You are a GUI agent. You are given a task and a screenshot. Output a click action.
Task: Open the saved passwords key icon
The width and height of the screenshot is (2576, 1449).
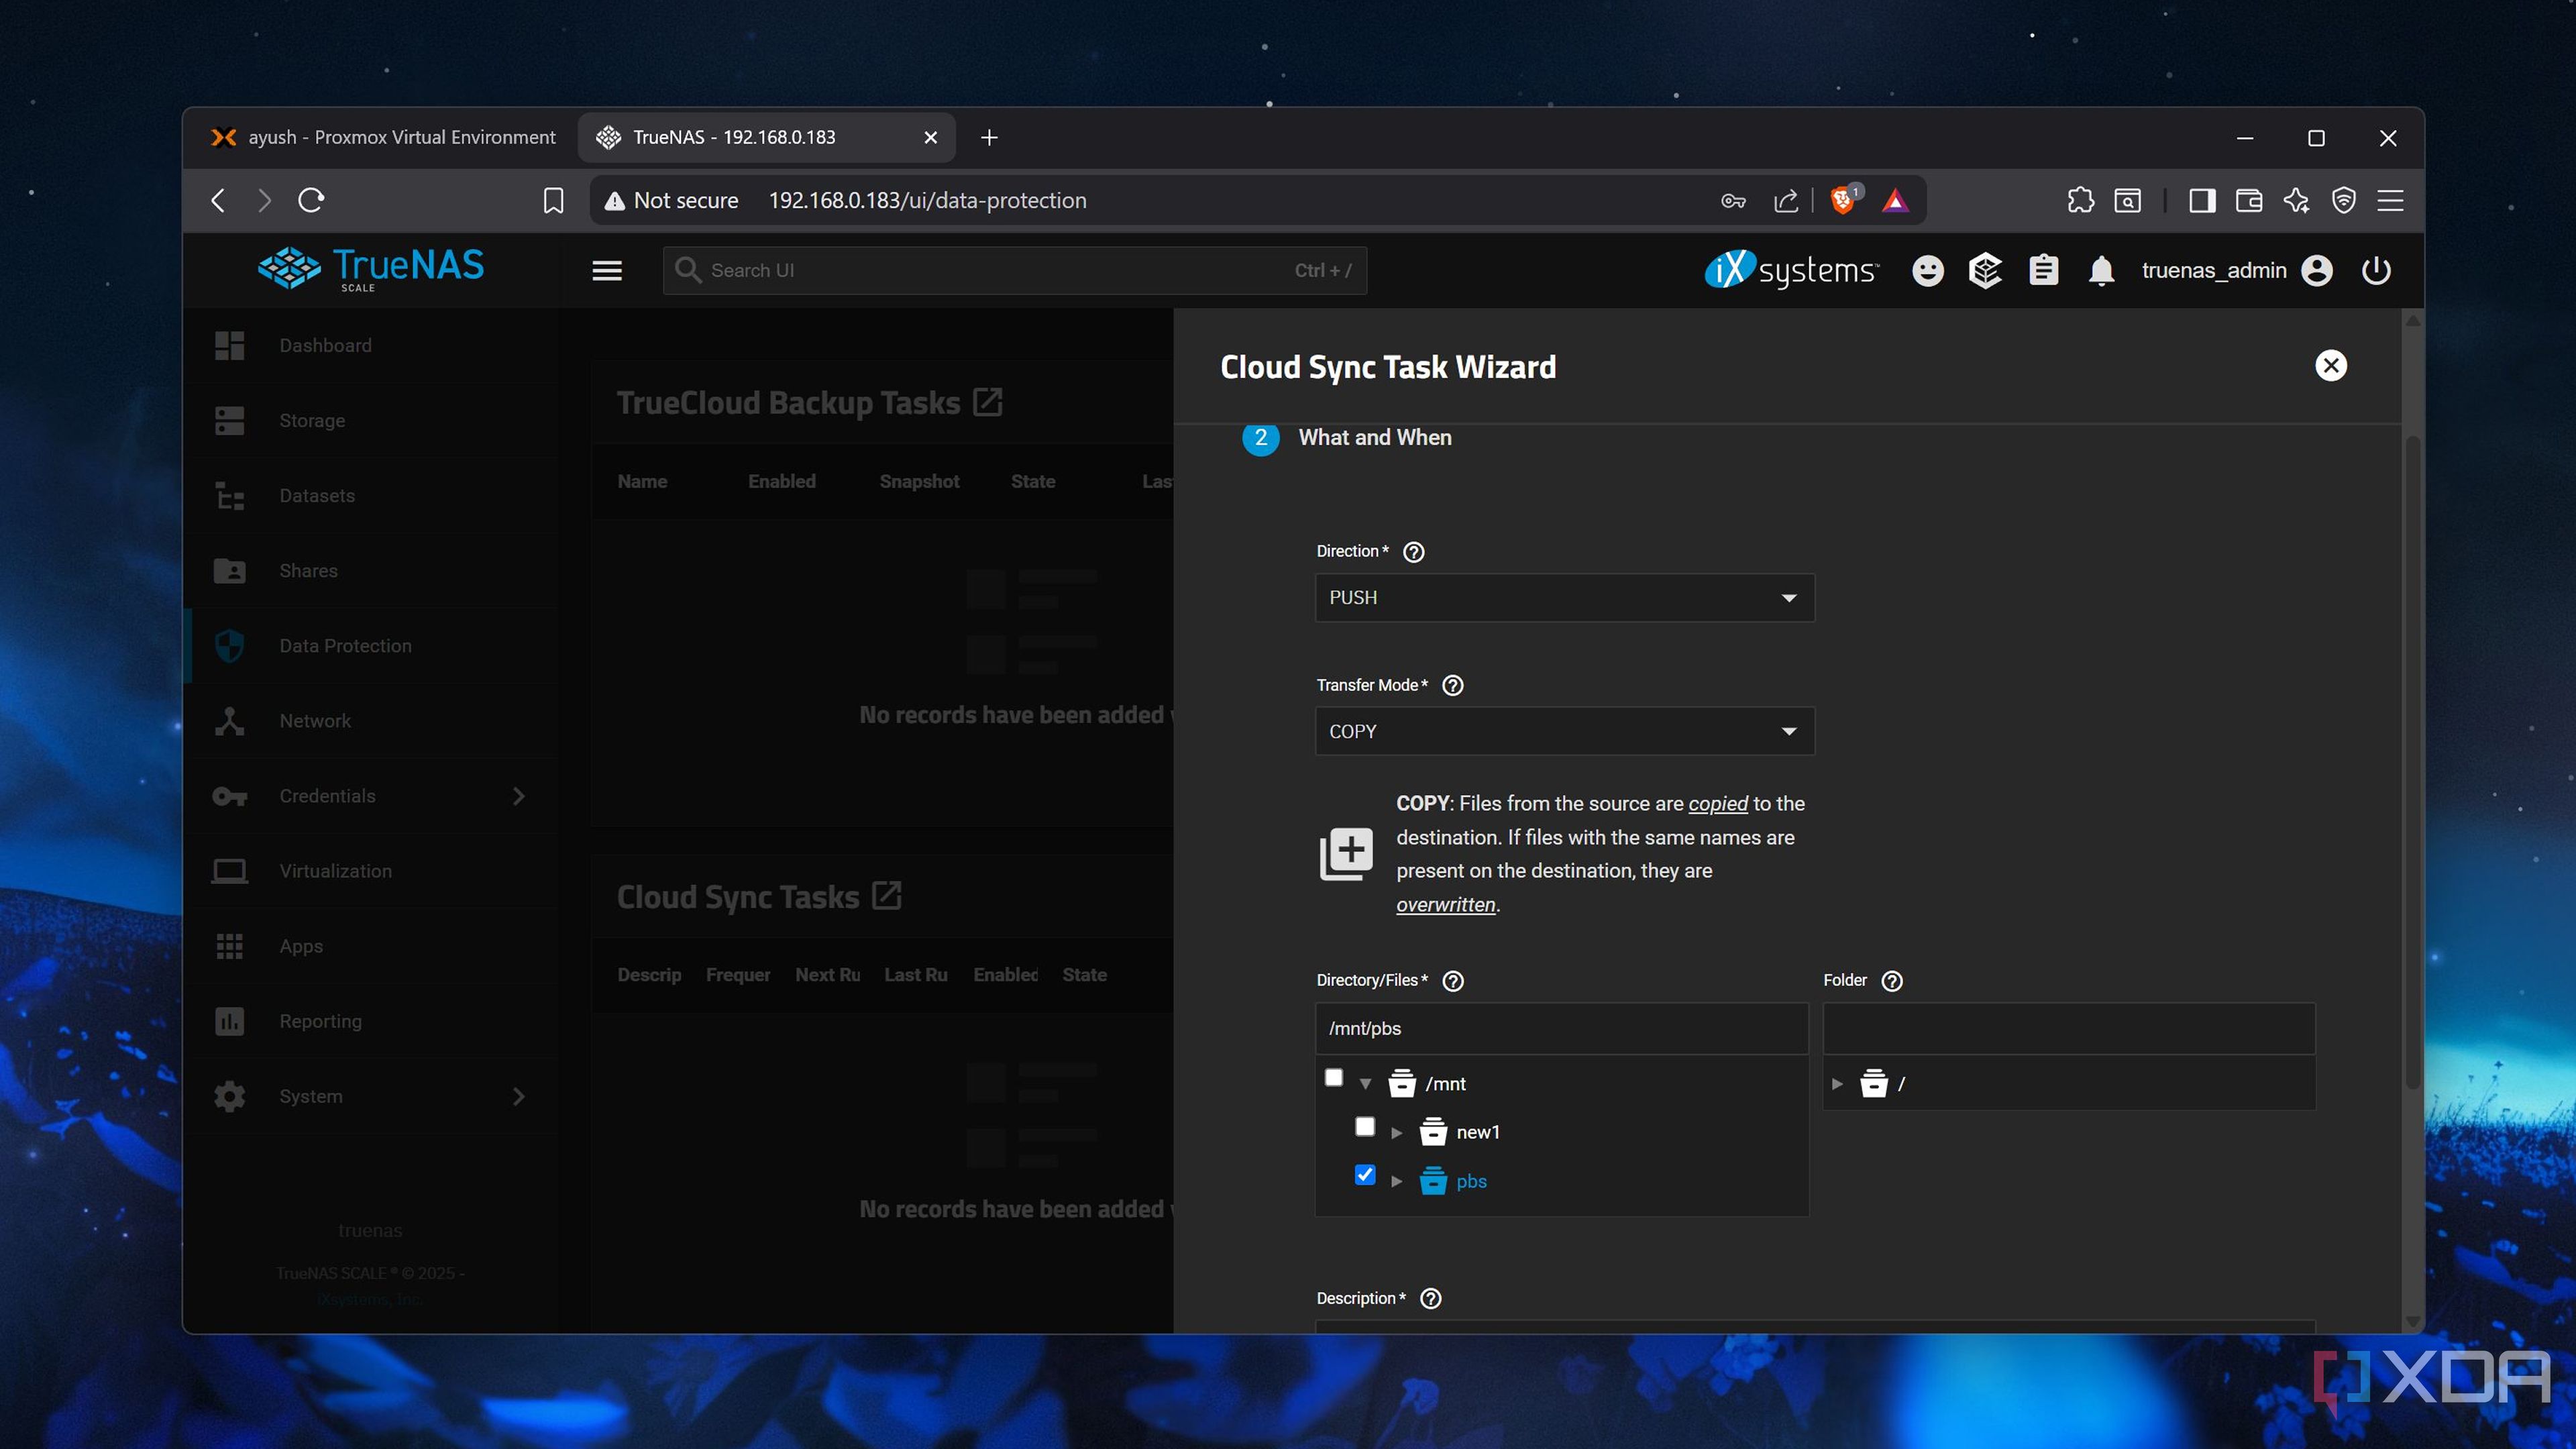pos(1733,201)
